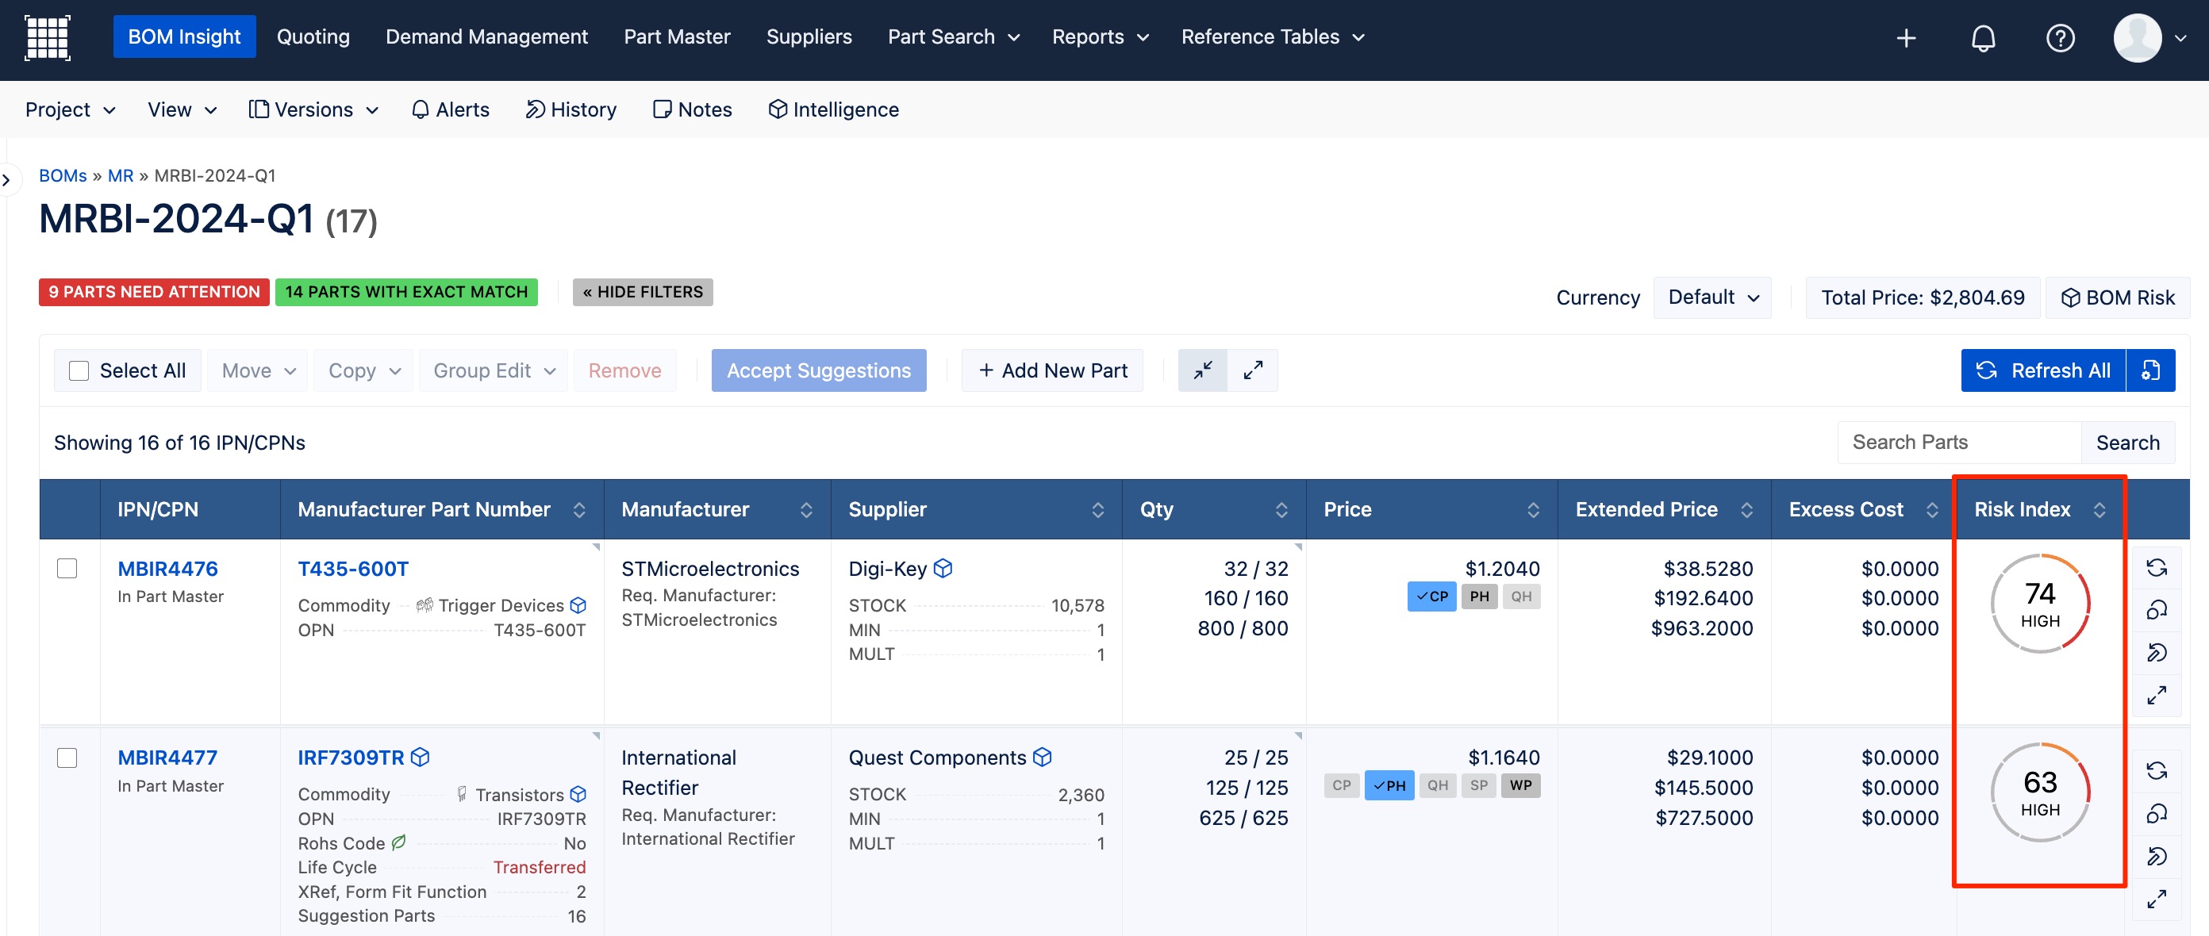Viewport: 2209px width, 936px height.
Task: Expand MBIR4477 row with expand icon
Action: point(2156,900)
